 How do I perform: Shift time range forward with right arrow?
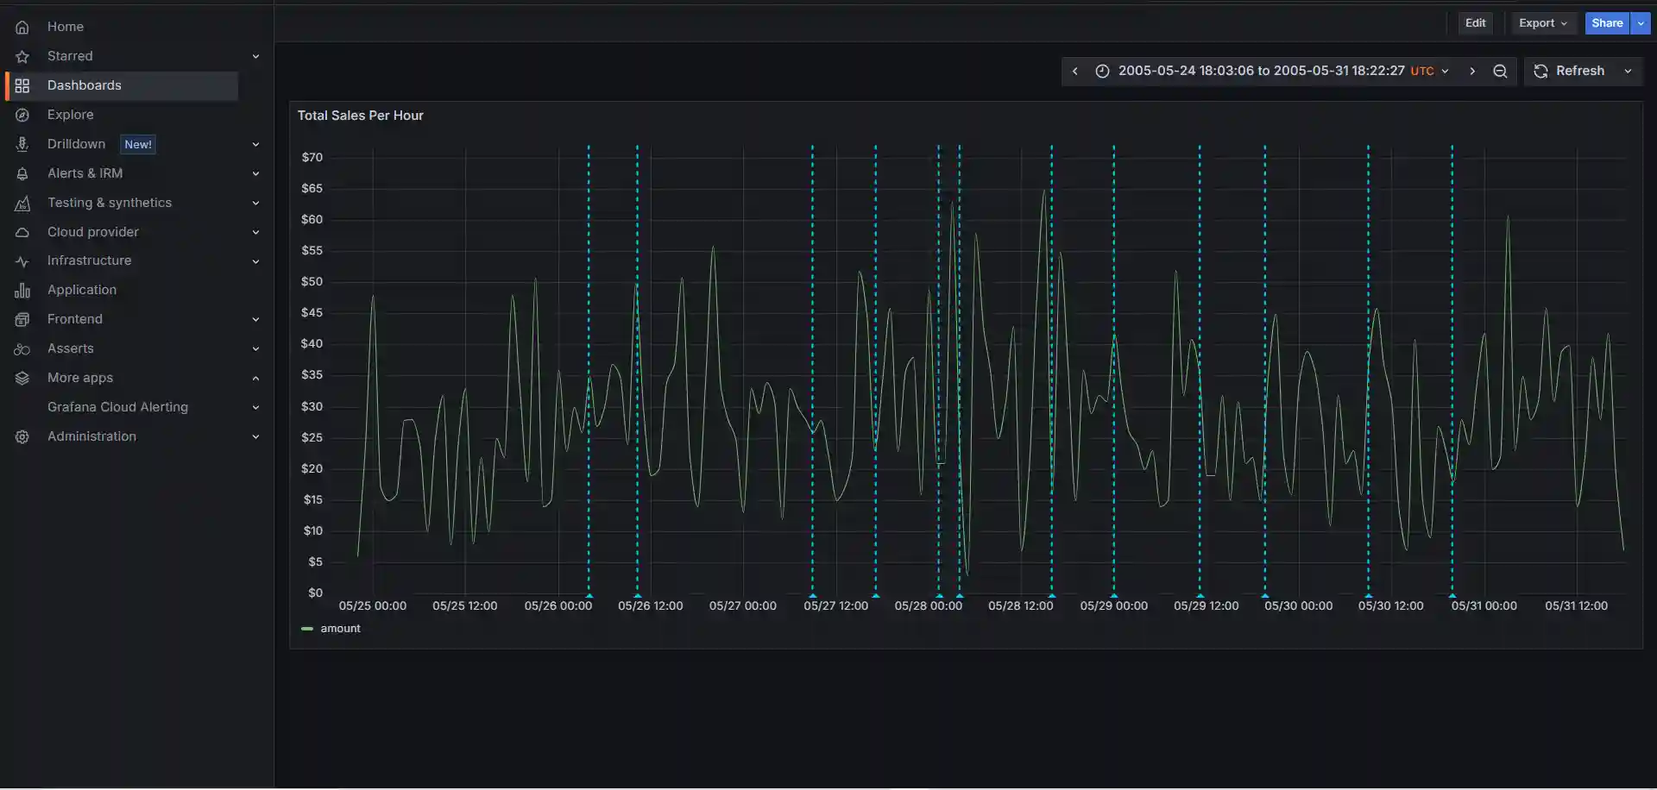1472,71
